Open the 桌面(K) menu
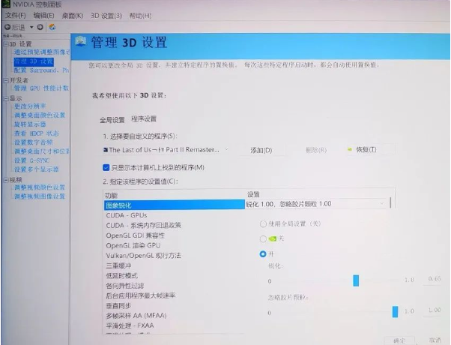Viewport: 451px width, 345px height. 73,16
